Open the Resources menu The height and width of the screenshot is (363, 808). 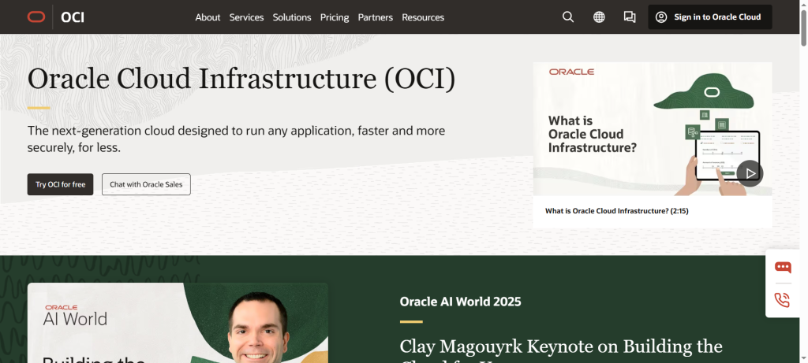423,17
